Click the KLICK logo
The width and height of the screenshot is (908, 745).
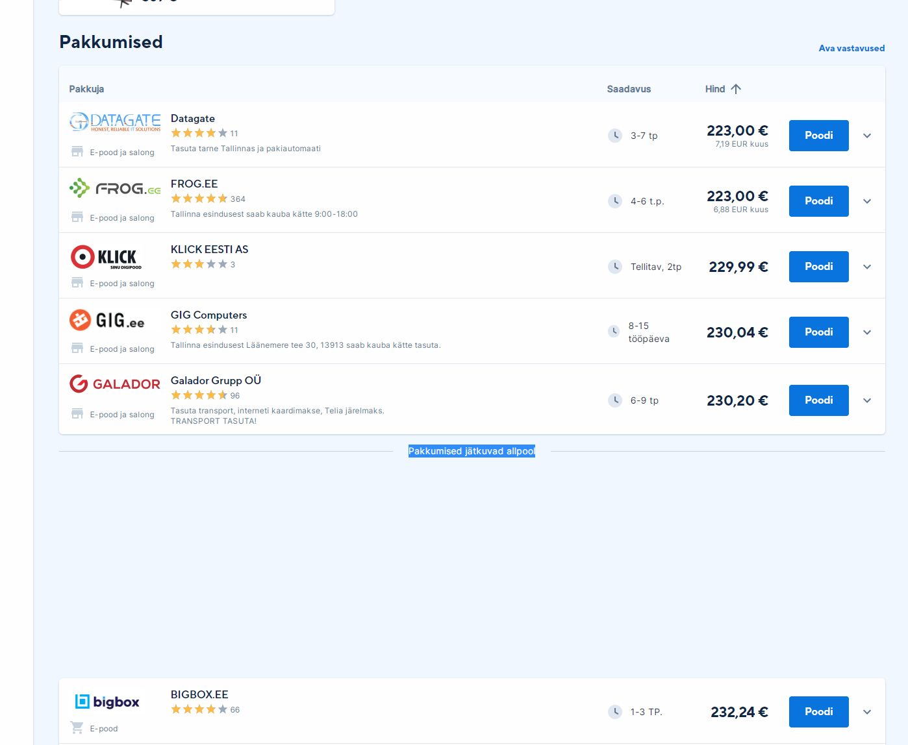point(106,257)
